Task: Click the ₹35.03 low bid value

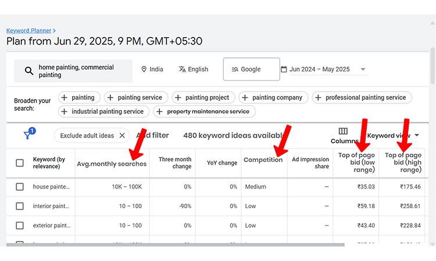Action: pos(366,187)
